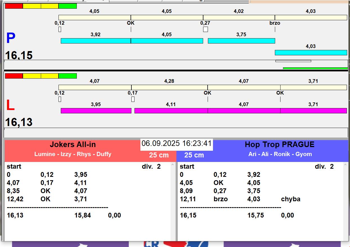This screenshot has width=350, height=247.
Task: Click the red start light in P lane
Action: click(14, 6)
